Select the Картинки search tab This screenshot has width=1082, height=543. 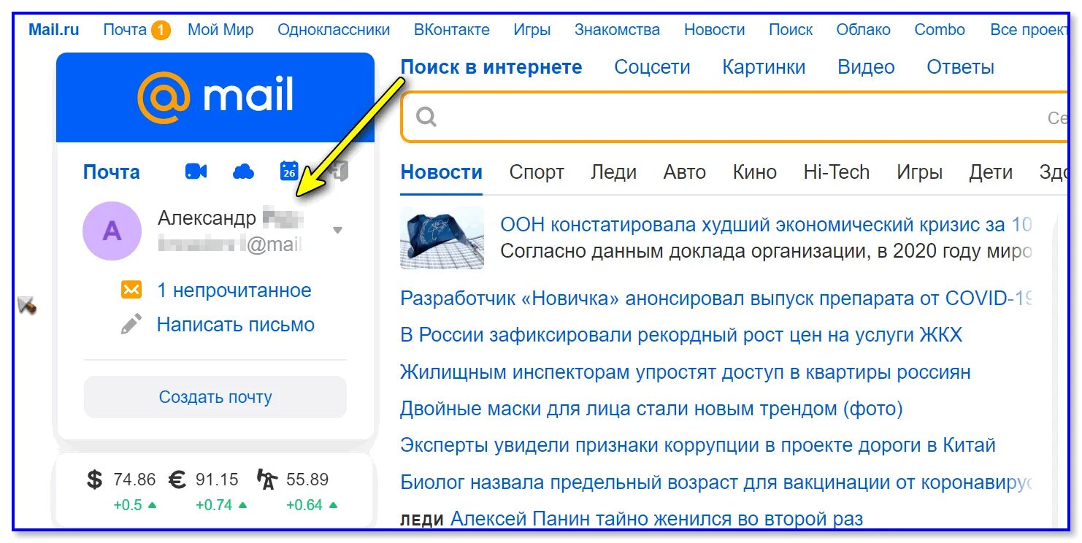click(764, 67)
